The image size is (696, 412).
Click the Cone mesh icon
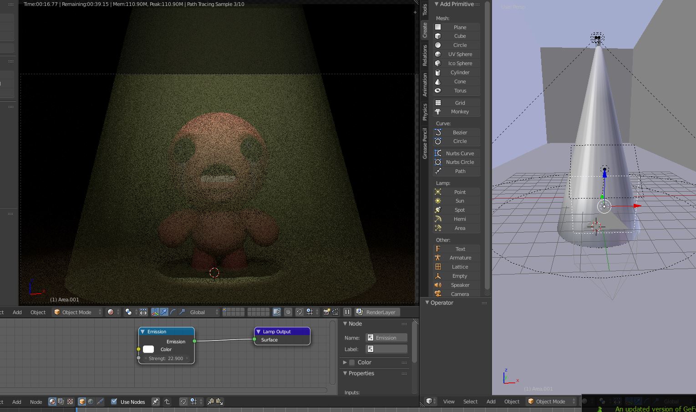coord(438,81)
